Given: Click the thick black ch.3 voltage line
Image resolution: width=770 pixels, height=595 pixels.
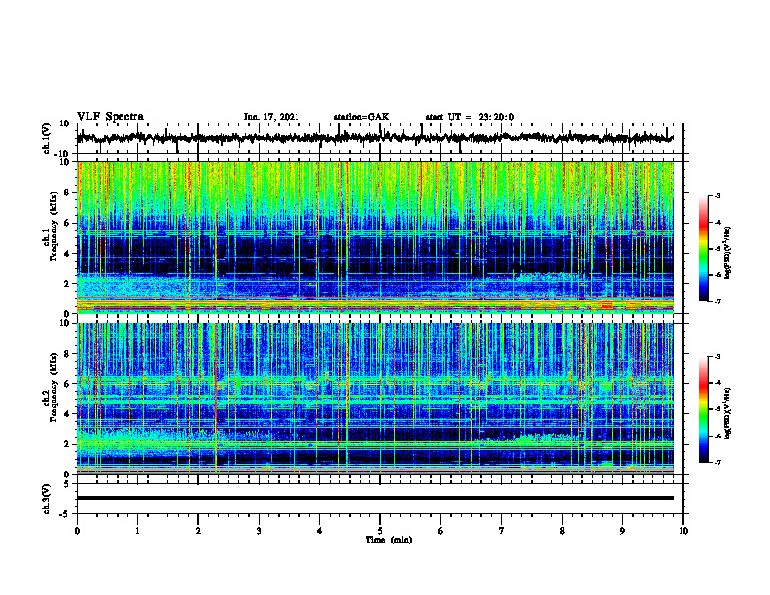Looking at the screenshot, I should (x=374, y=498).
